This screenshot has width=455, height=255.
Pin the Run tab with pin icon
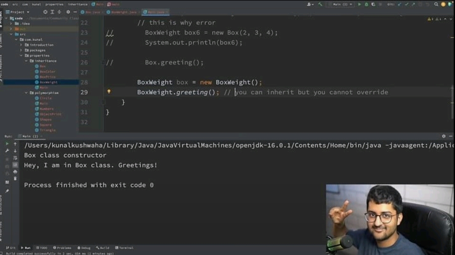[7, 189]
